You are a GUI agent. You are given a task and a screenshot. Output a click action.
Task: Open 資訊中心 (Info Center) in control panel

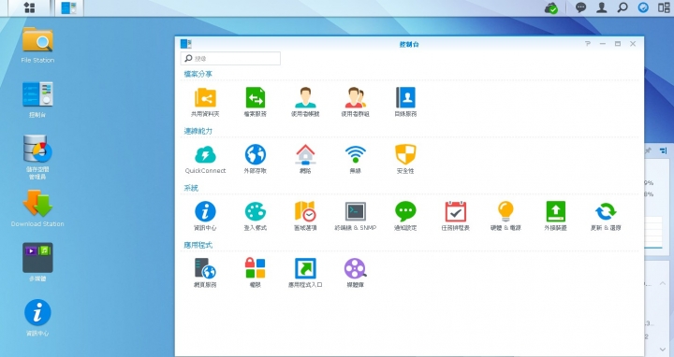point(205,211)
